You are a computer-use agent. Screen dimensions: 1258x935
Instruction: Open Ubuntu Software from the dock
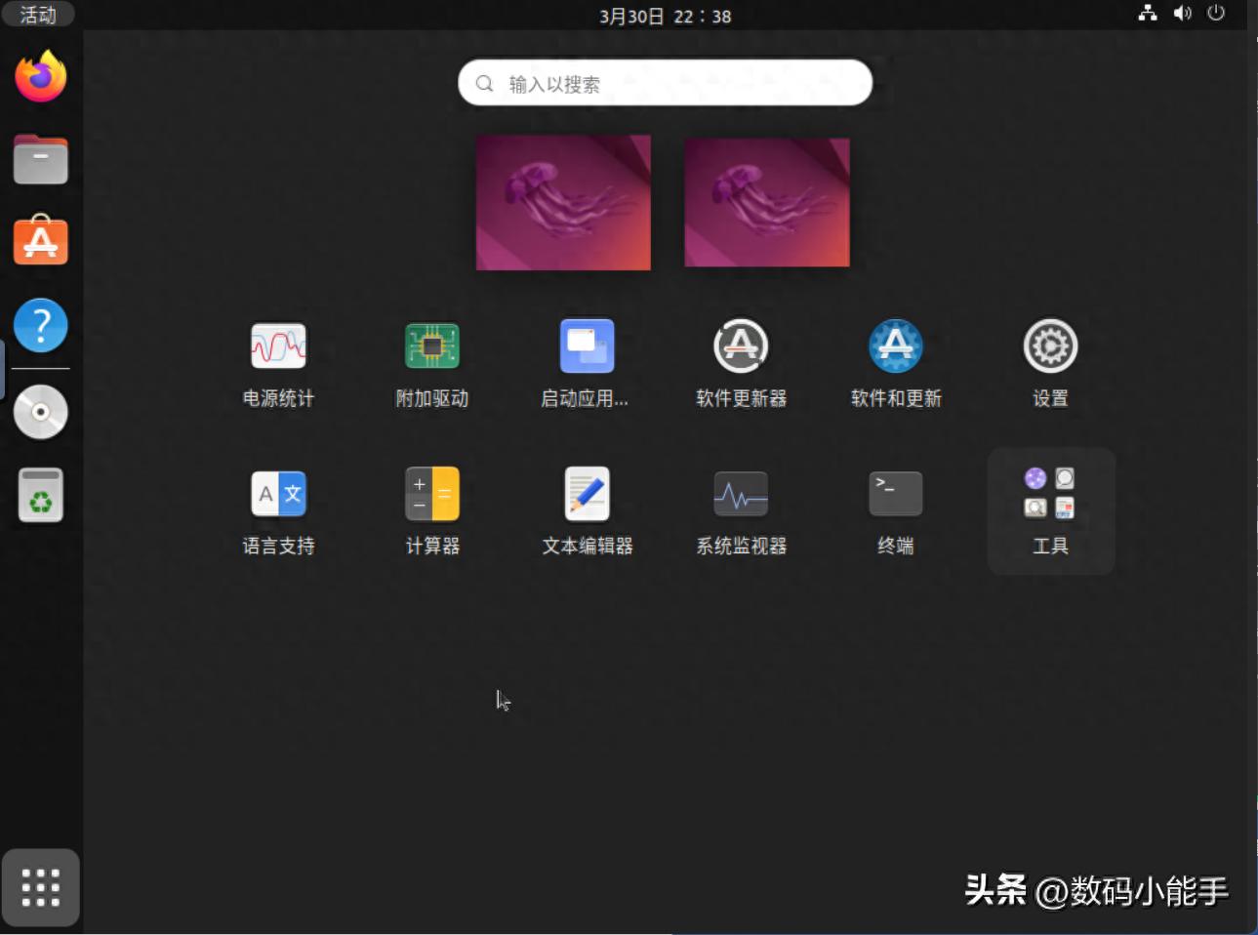coord(40,241)
